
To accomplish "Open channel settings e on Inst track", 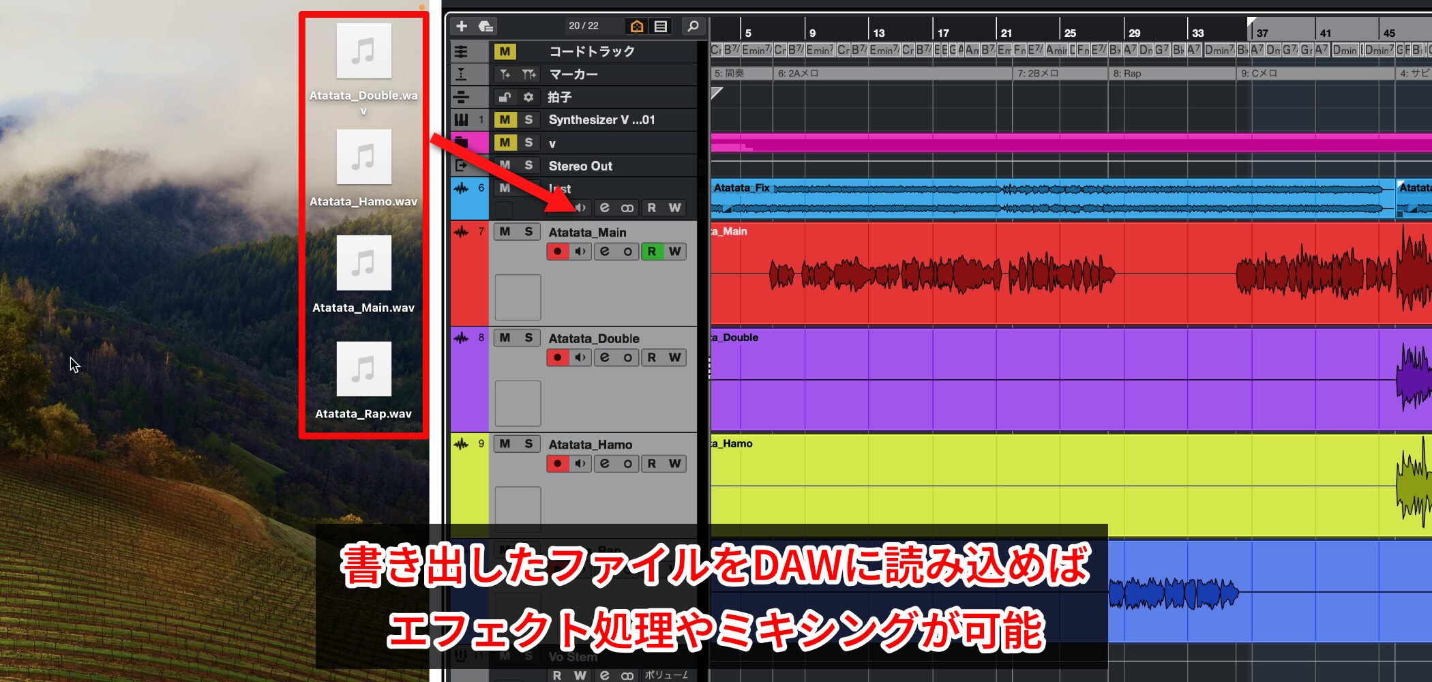I will tap(604, 208).
